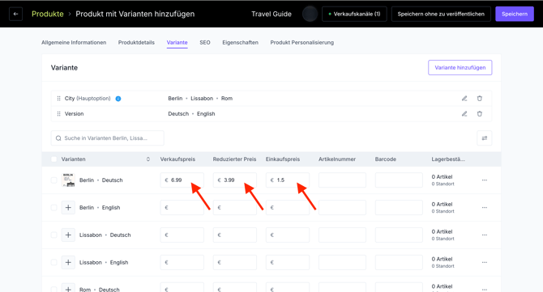This screenshot has width=543, height=292.
Task: Grab the City row drag handle
Action: tap(58, 99)
